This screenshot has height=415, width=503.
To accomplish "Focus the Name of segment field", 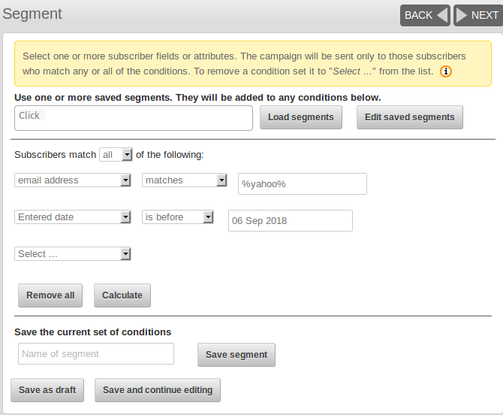I will pos(96,353).
